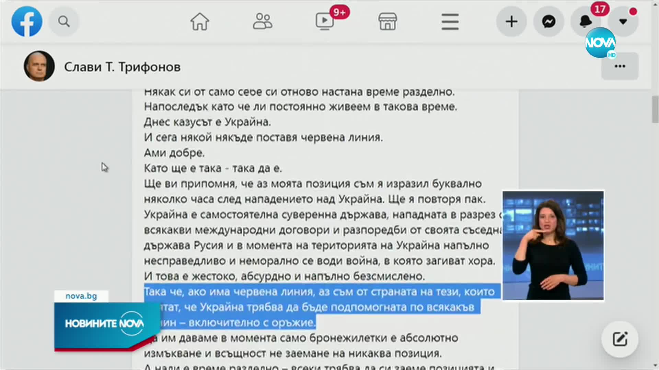Open the Слави Т. Трифонов profile name

click(x=122, y=67)
